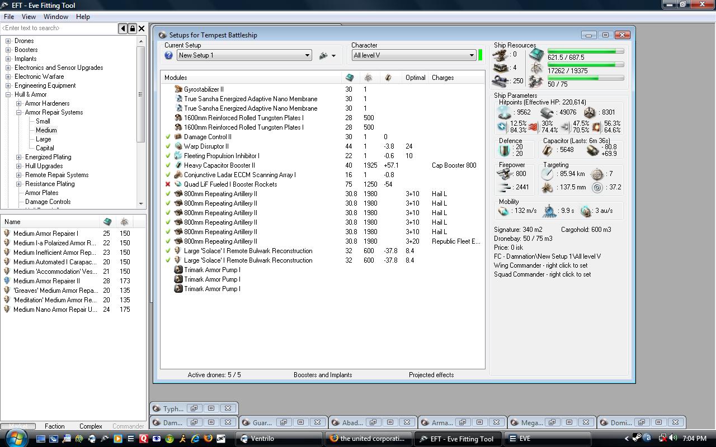Toggle the red X on Quad LiF Booster Rockets
Screen dimensions: 716x447
coord(168,184)
